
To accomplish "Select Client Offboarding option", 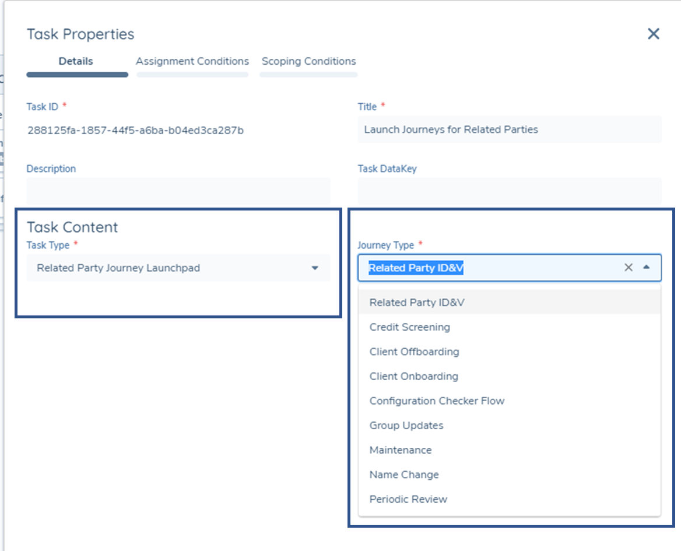I will (x=414, y=352).
